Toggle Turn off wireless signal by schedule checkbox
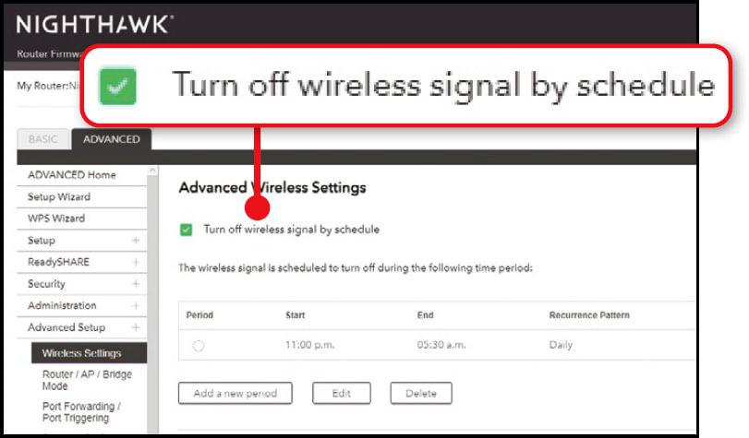 186,230
